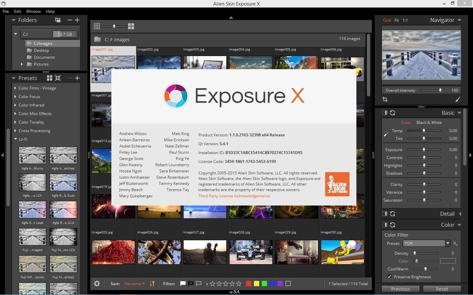The width and height of the screenshot is (473, 295).
Task: Reverse sort direction with the arrows icon
Action: pyautogui.click(x=152, y=284)
